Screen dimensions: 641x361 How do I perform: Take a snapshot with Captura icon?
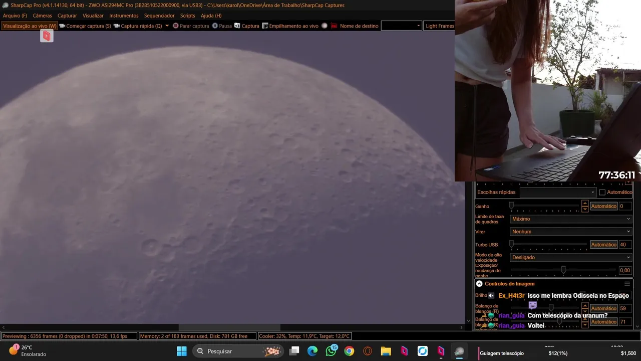(x=246, y=26)
